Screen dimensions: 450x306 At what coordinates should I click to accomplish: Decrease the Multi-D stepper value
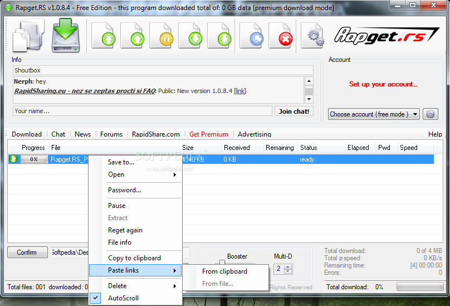(x=288, y=271)
